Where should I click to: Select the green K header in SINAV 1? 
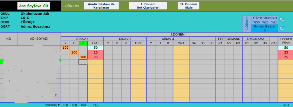click(x=83, y=43)
